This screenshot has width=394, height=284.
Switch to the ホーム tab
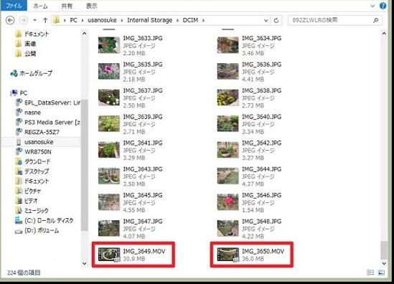point(40,6)
